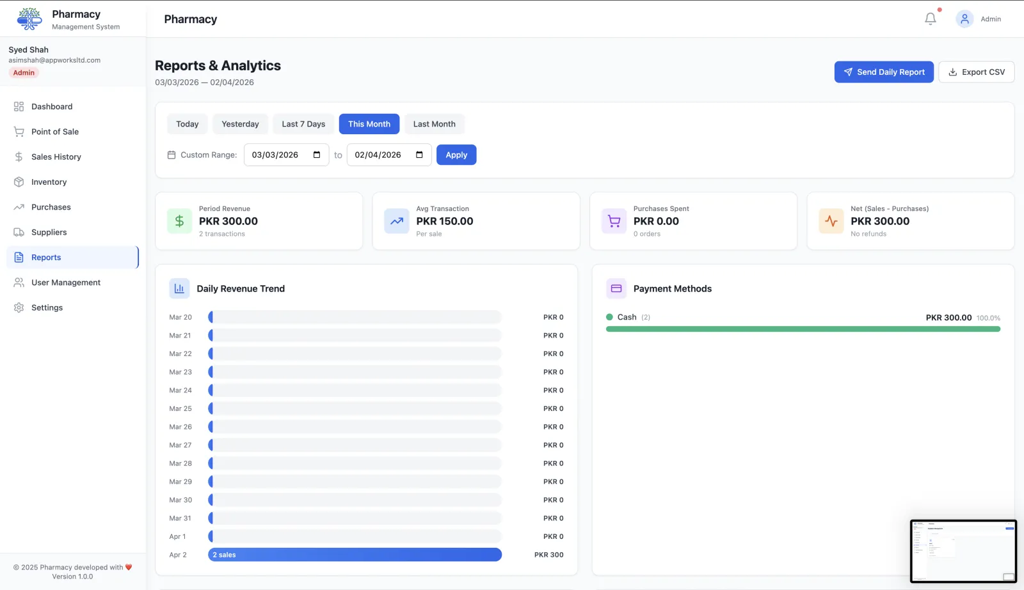Image resolution: width=1024 pixels, height=590 pixels.
Task: Click the Admin label in header
Action: point(991,19)
